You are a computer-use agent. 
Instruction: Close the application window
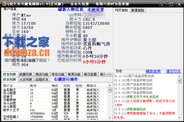[x=179, y=5]
